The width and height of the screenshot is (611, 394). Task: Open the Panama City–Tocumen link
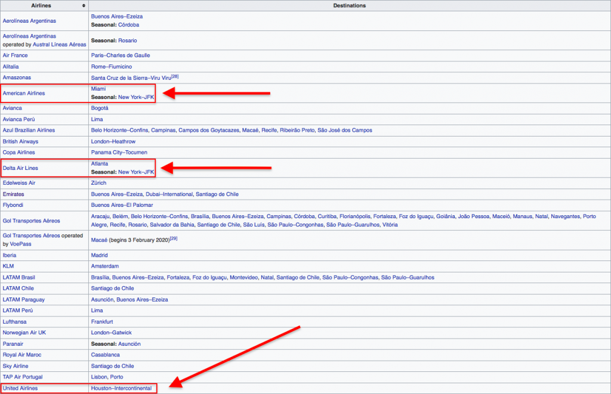pyautogui.click(x=119, y=152)
